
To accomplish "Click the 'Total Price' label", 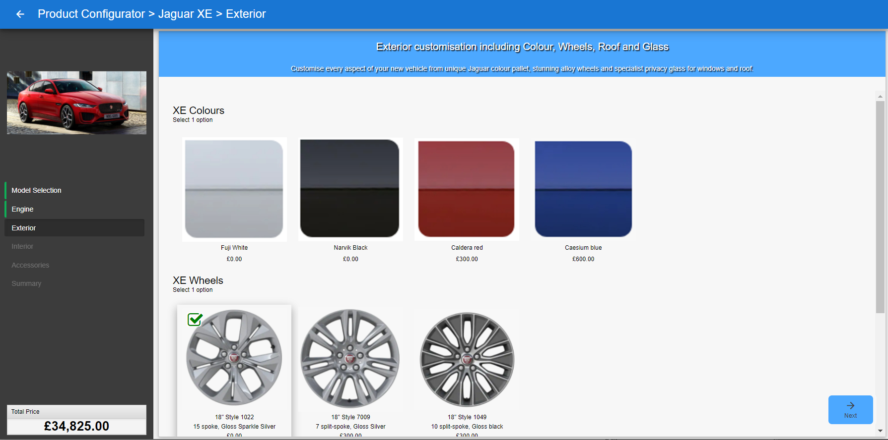I will 25,412.
